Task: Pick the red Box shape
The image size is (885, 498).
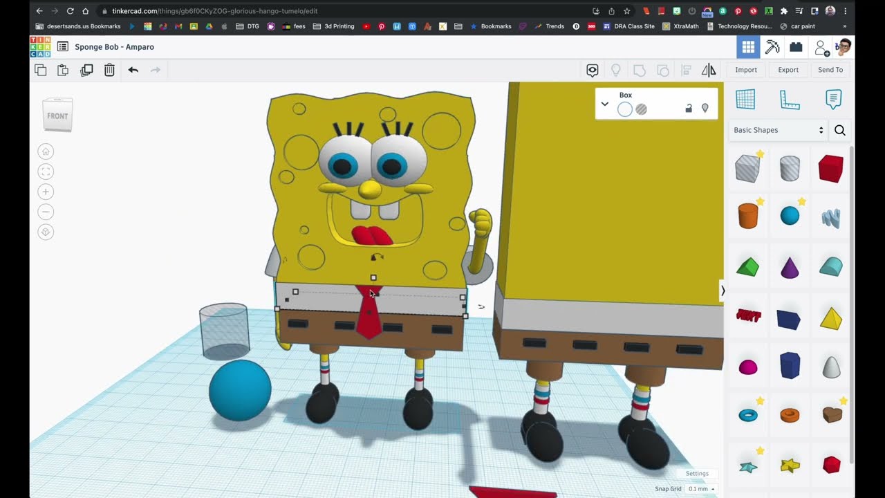Action: (831, 169)
